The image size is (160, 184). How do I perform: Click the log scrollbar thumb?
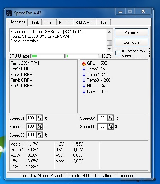(x=109, y=43)
